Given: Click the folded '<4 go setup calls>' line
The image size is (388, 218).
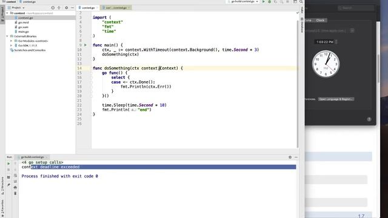Looking at the screenshot, I should point(42,162).
